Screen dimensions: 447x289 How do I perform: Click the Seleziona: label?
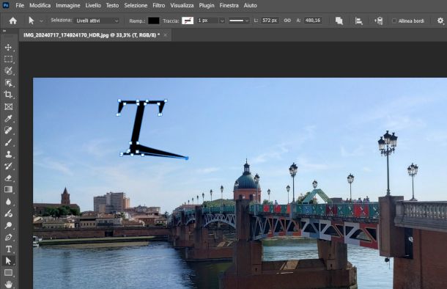62,21
